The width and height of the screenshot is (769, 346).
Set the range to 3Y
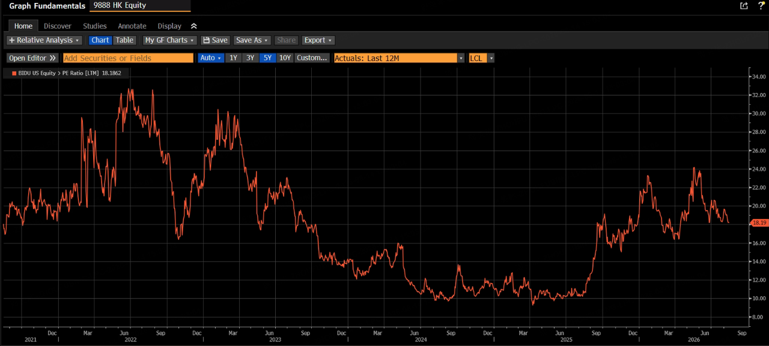coord(251,58)
